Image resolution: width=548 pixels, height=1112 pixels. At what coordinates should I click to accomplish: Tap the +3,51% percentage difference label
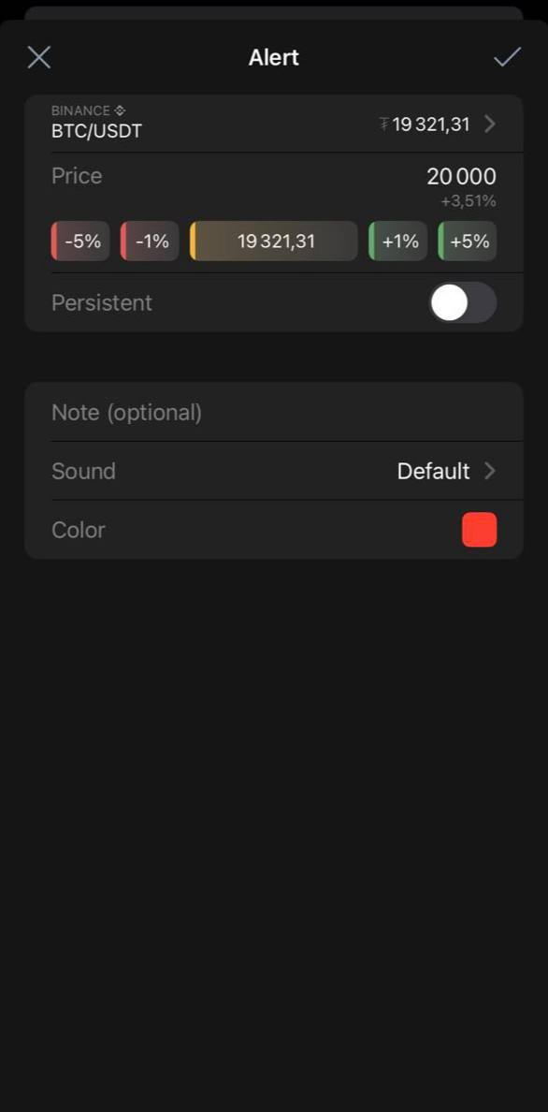pyautogui.click(x=469, y=201)
